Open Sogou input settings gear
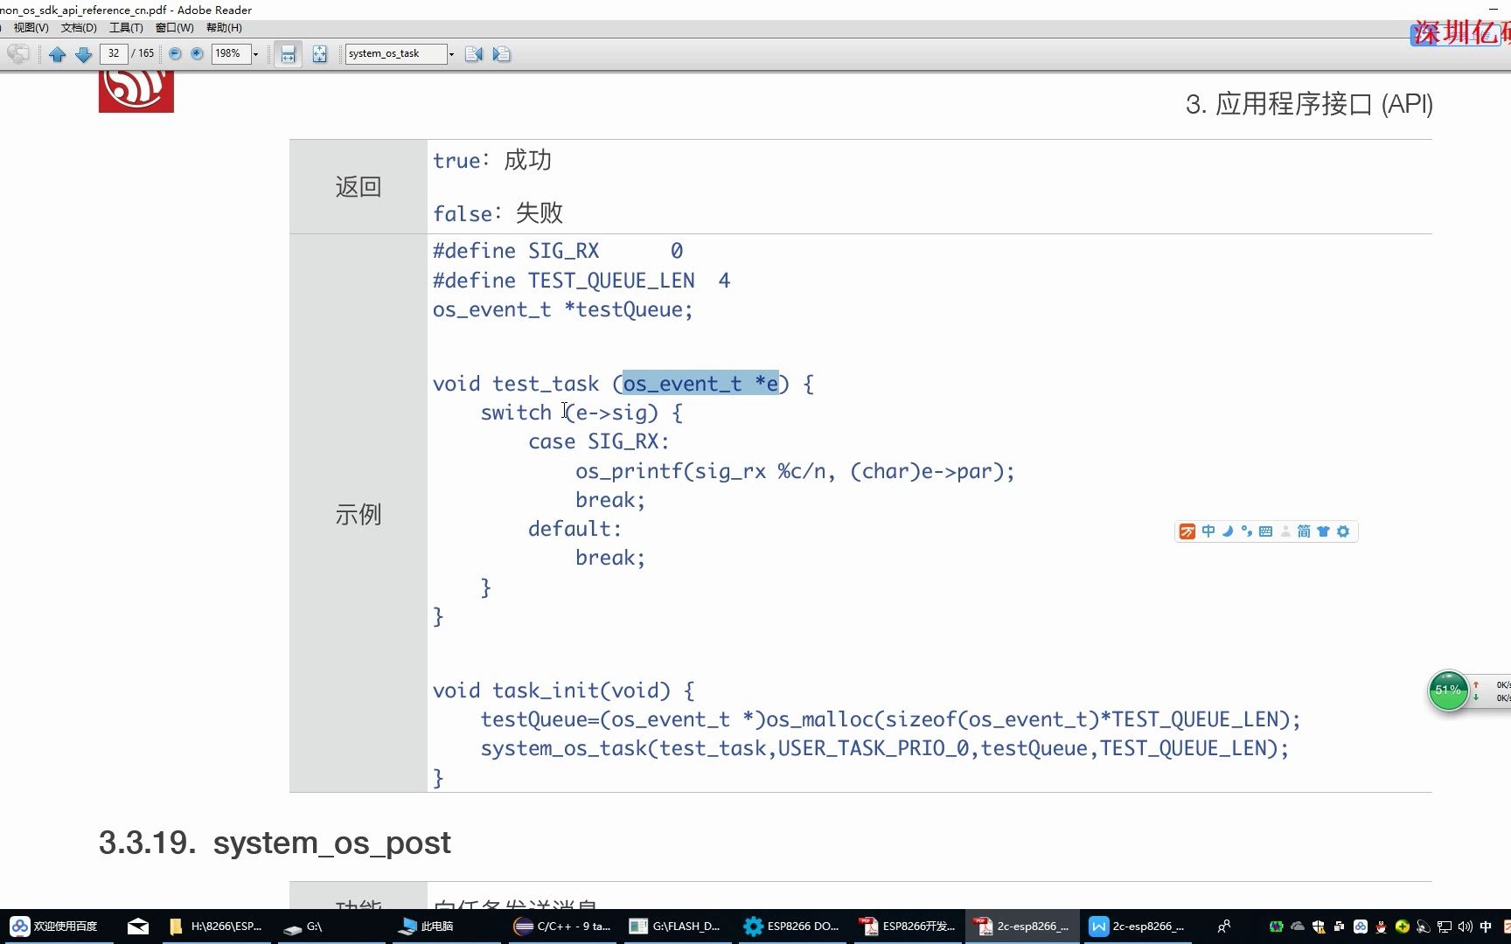The image size is (1511, 944). point(1343,531)
